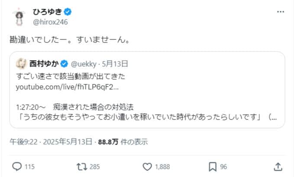Open the quoted tweet about 痴漢された場合の対処法

pos(147,106)
